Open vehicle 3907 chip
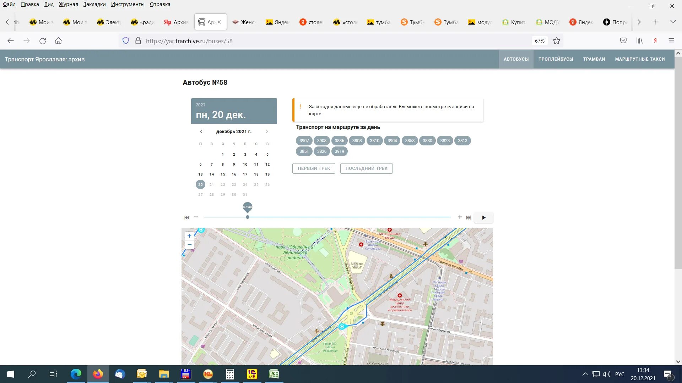This screenshot has height=383, width=682. [304, 141]
